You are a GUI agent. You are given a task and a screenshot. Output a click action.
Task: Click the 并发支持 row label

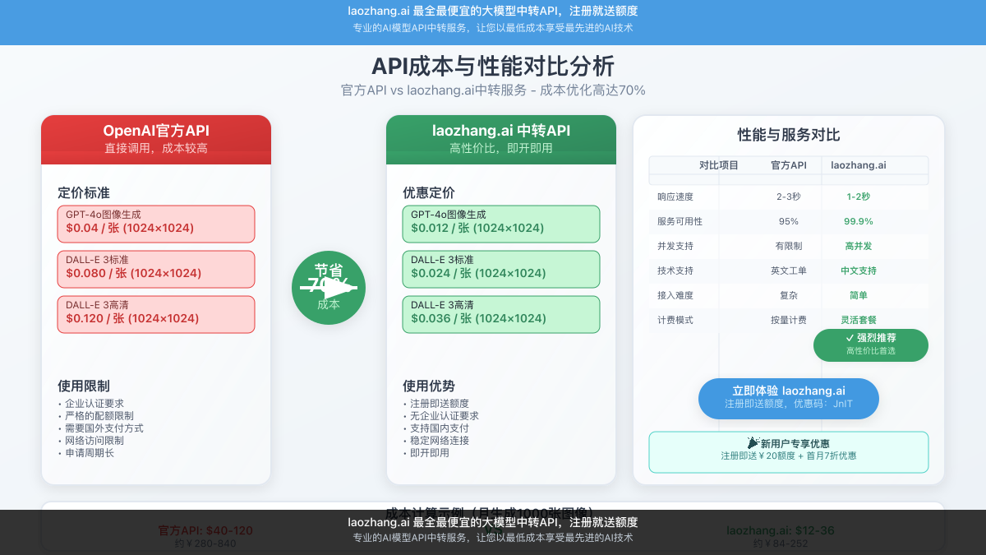(675, 246)
